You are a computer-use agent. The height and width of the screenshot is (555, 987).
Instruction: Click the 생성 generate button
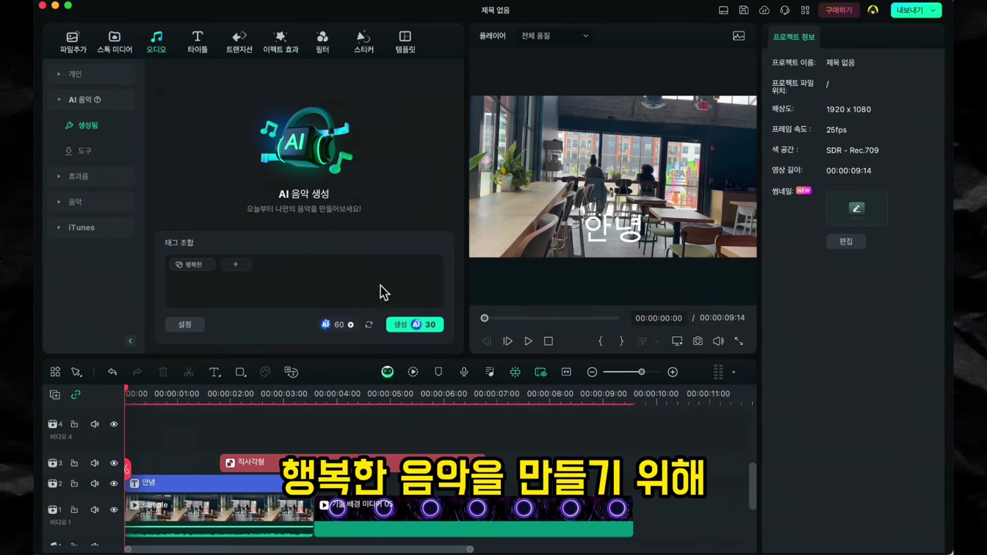415,324
